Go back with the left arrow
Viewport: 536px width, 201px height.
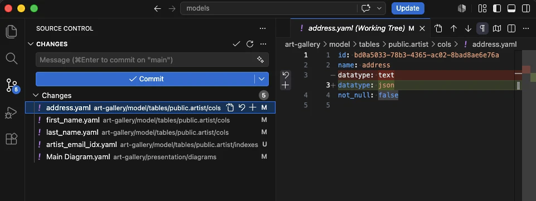[x=157, y=8]
